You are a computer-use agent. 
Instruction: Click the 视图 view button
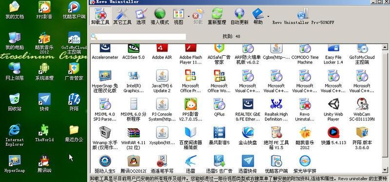point(178,16)
